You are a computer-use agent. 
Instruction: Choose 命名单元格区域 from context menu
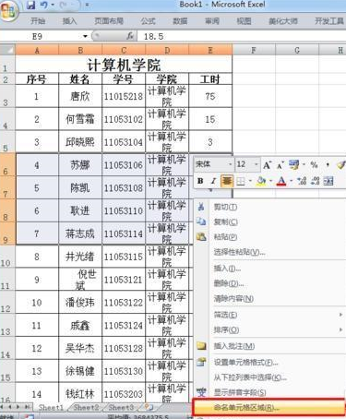click(269, 408)
